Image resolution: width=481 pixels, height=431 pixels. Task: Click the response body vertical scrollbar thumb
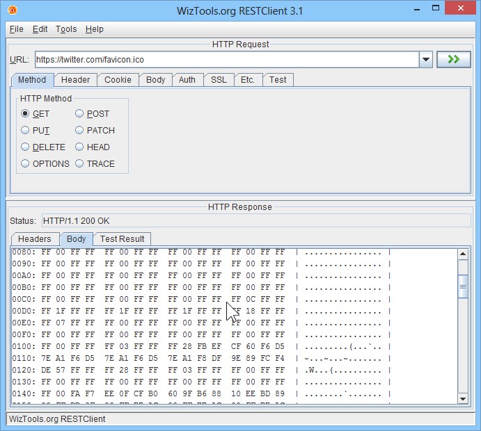point(463,286)
